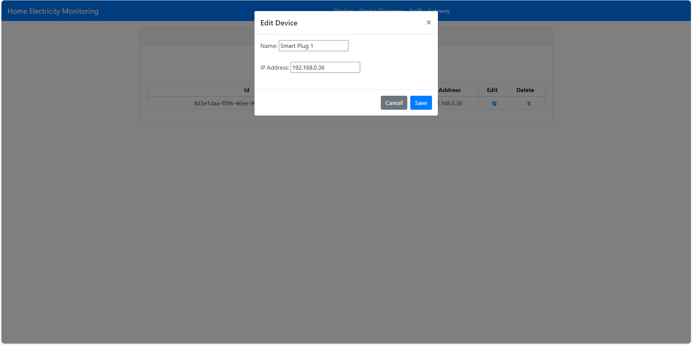This screenshot has width=692, height=345.
Task: Click the trash delete icon in the device row
Action: click(528, 103)
